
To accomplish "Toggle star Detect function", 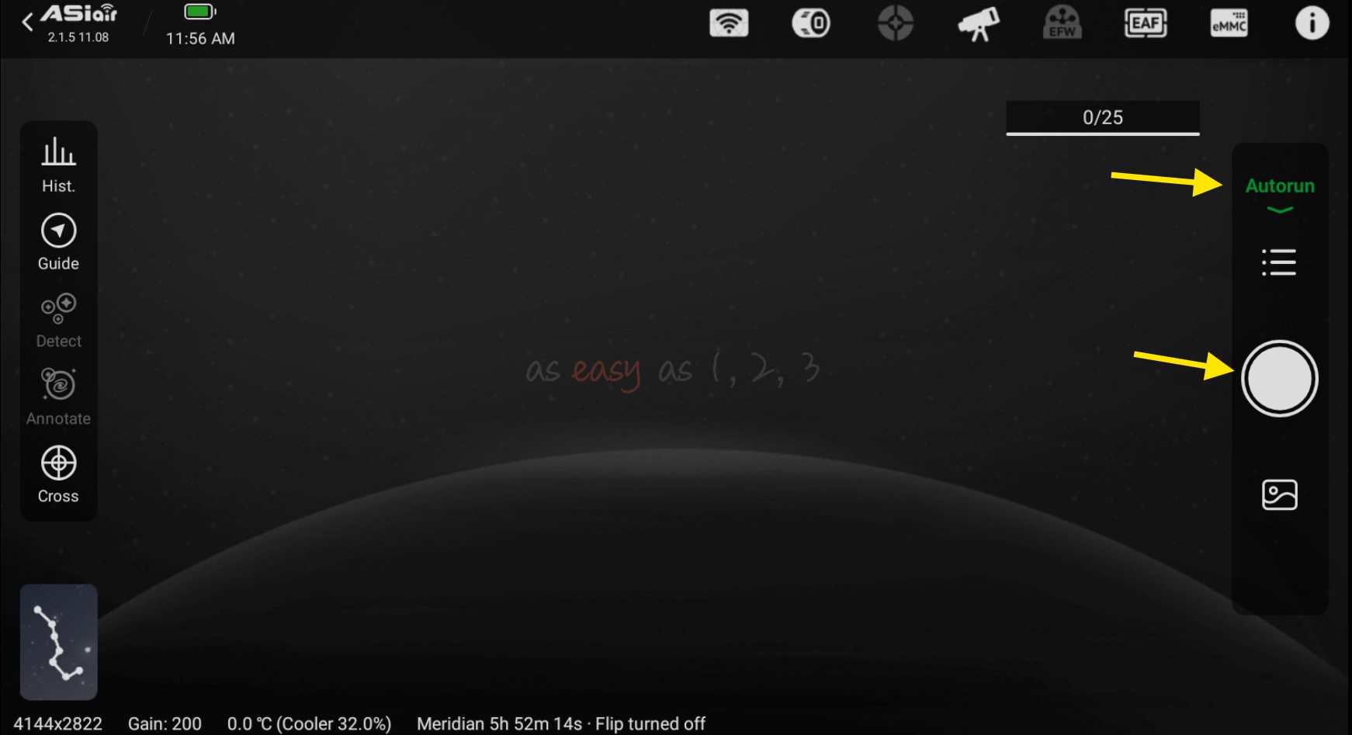I will [58, 320].
